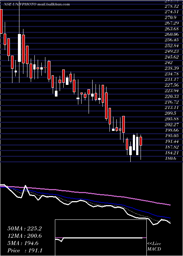Click the 205.88 price axis label
183x256 pixels.
click(171, 119)
